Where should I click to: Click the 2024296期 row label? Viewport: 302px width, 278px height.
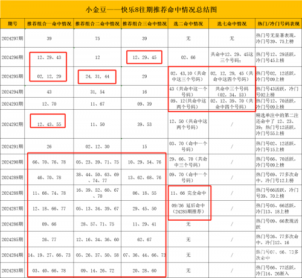click(13, 57)
